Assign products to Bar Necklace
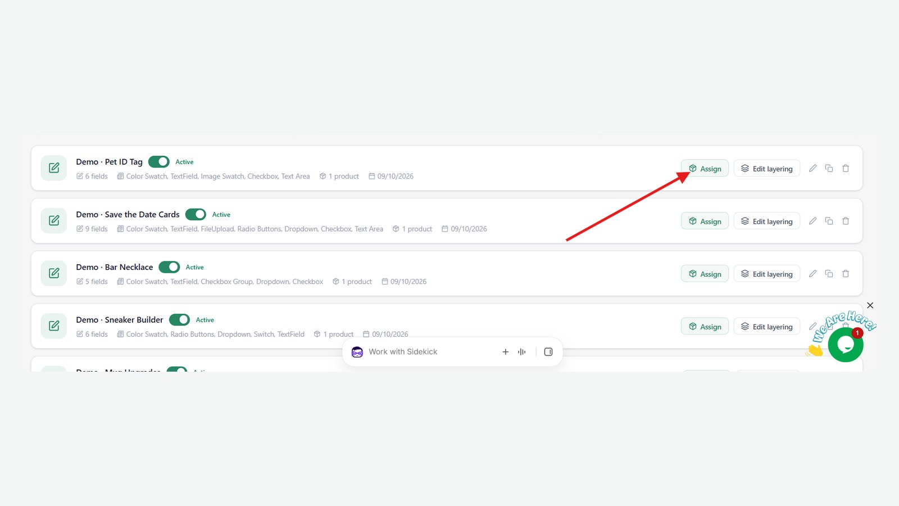 [705, 273]
